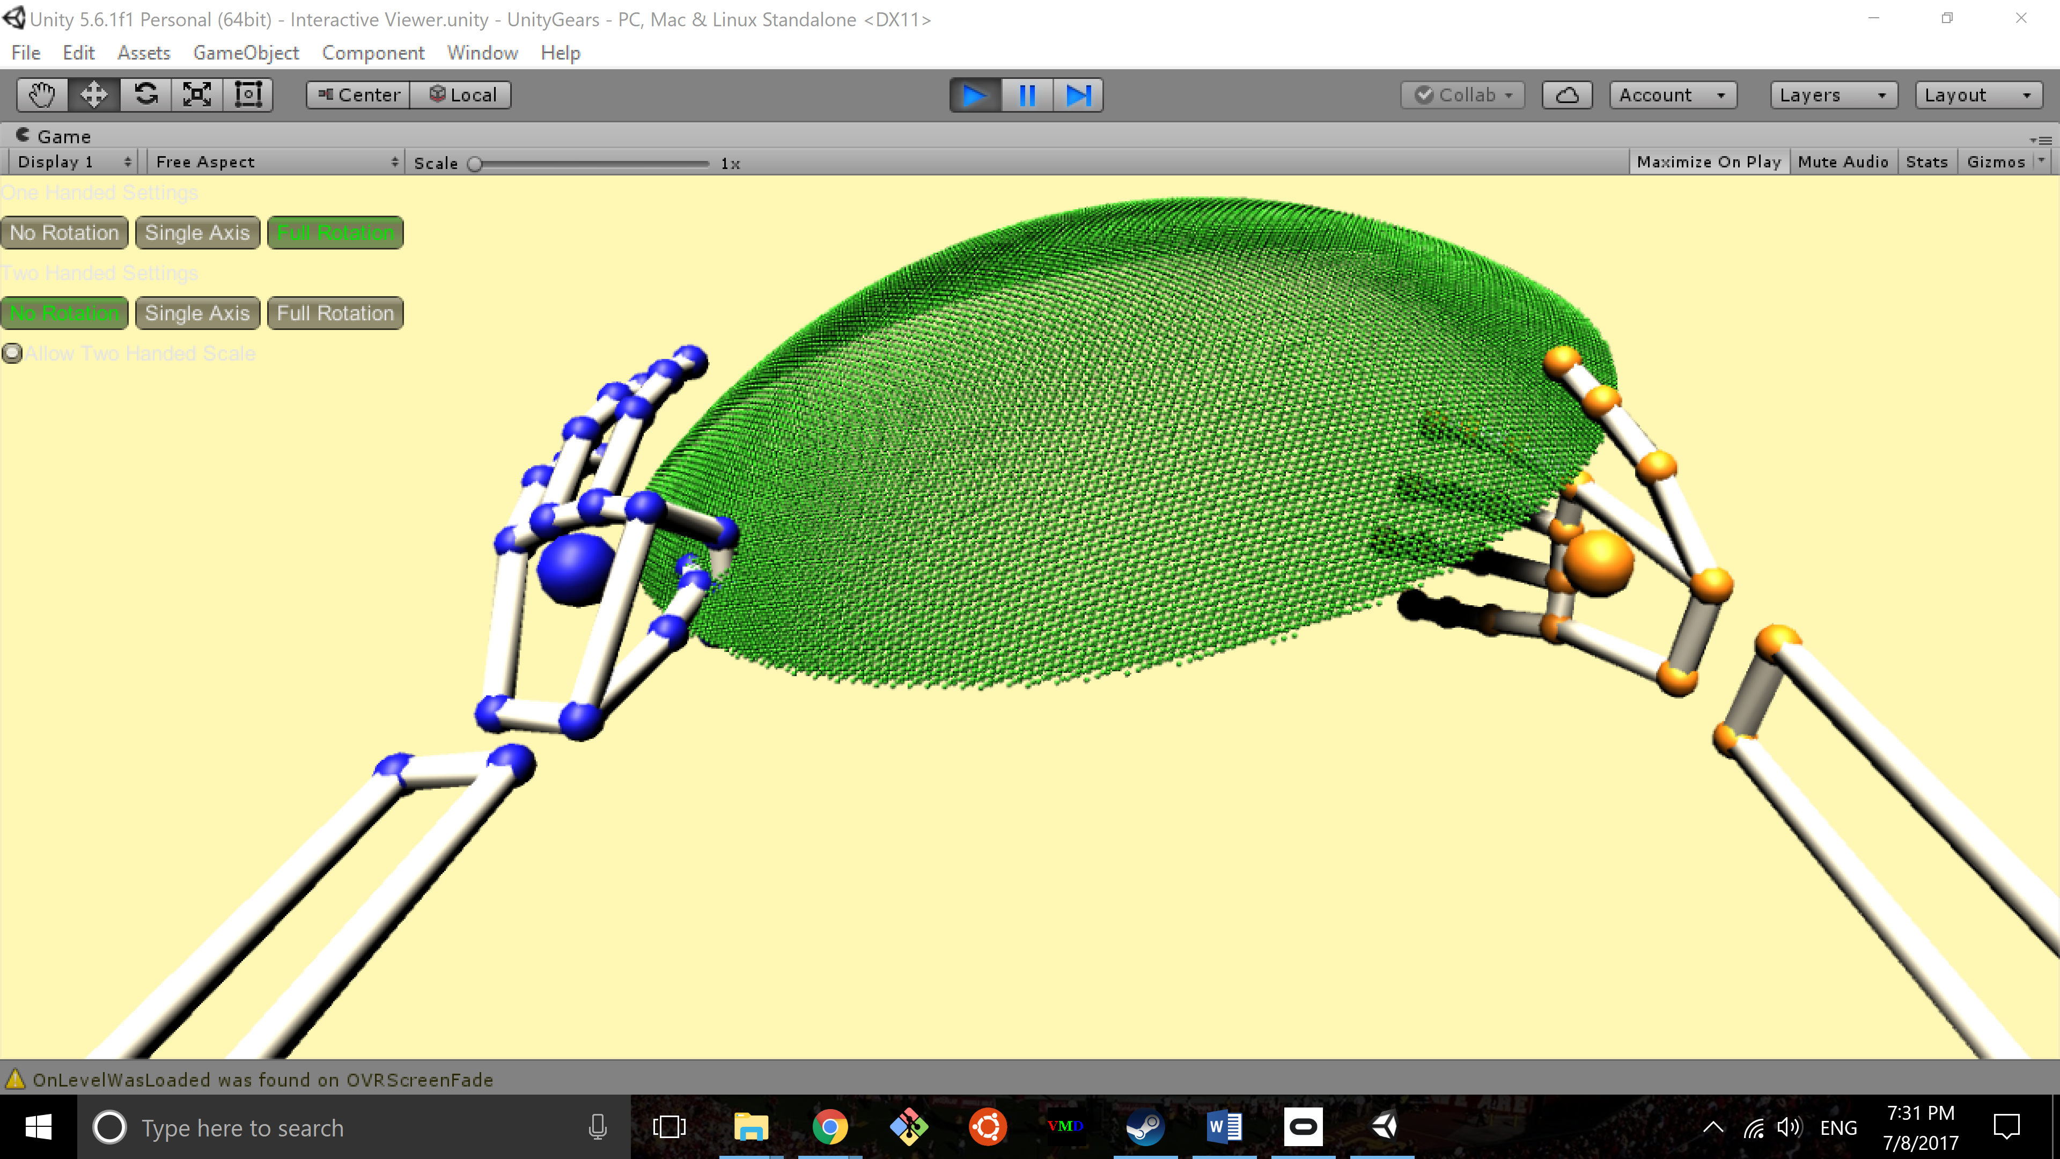Click one-handed Single Axis button
Screen dimensions: 2060x1159
pyautogui.click(x=197, y=233)
